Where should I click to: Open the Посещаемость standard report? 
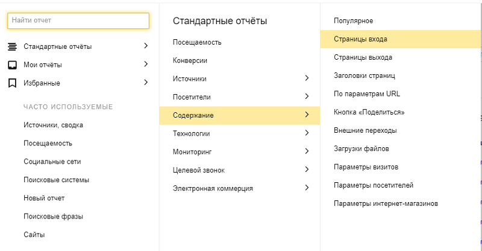[x=197, y=42]
